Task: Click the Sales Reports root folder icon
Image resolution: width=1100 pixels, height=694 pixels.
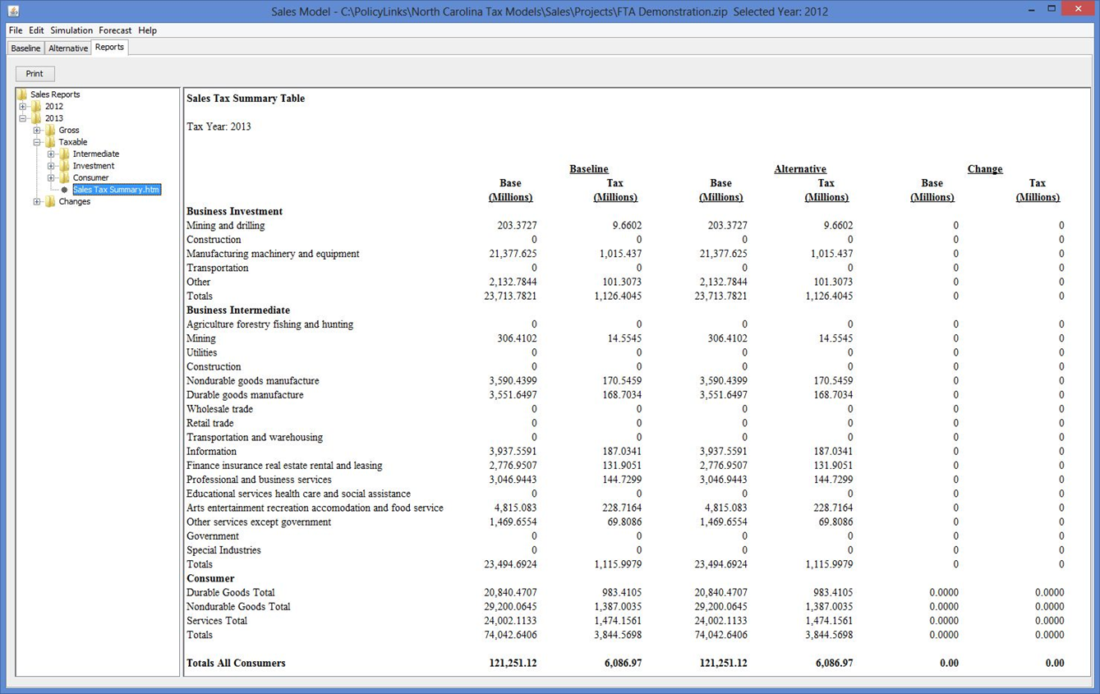Action: pyautogui.click(x=22, y=94)
